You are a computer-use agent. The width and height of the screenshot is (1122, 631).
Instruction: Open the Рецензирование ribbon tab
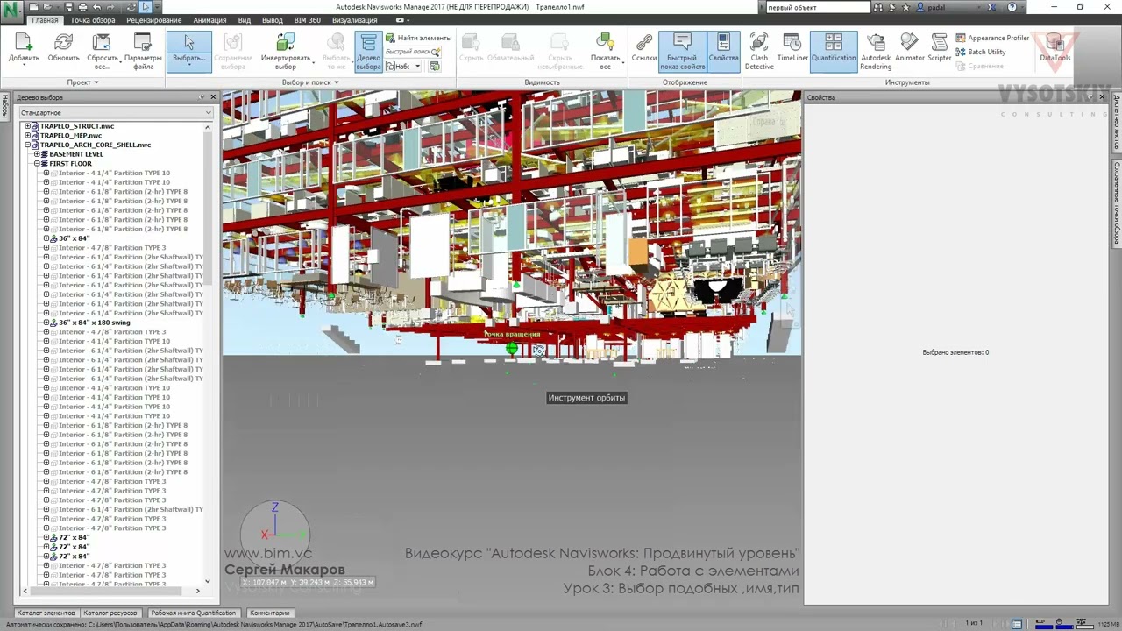point(154,20)
